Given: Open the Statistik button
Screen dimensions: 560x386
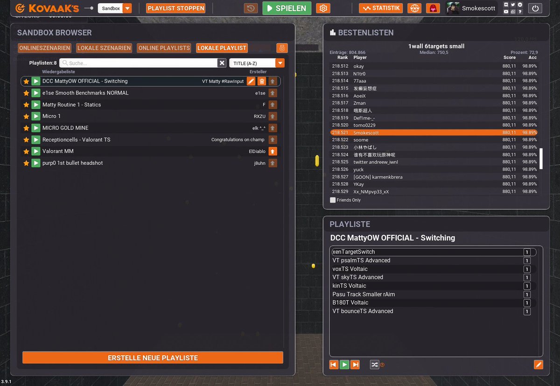Looking at the screenshot, I should coord(381,8).
